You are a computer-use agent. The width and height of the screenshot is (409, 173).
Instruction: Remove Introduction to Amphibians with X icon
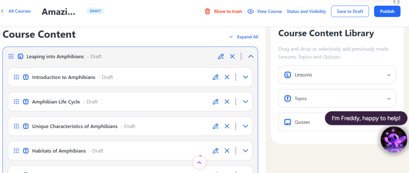227,77
